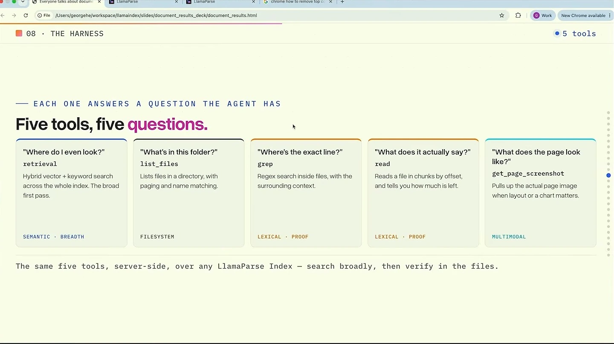Viewport: 614px width, 344px height.
Task: Jump to the topmost slide navigation dot
Action: pos(608,113)
